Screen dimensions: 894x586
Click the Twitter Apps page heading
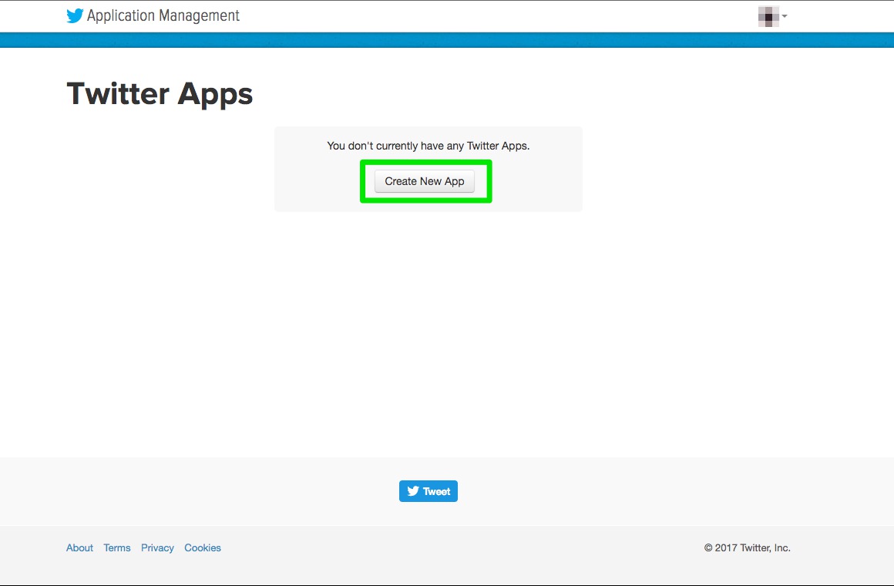(160, 94)
